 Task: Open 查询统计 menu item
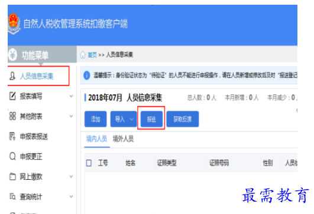[x=41, y=197]
